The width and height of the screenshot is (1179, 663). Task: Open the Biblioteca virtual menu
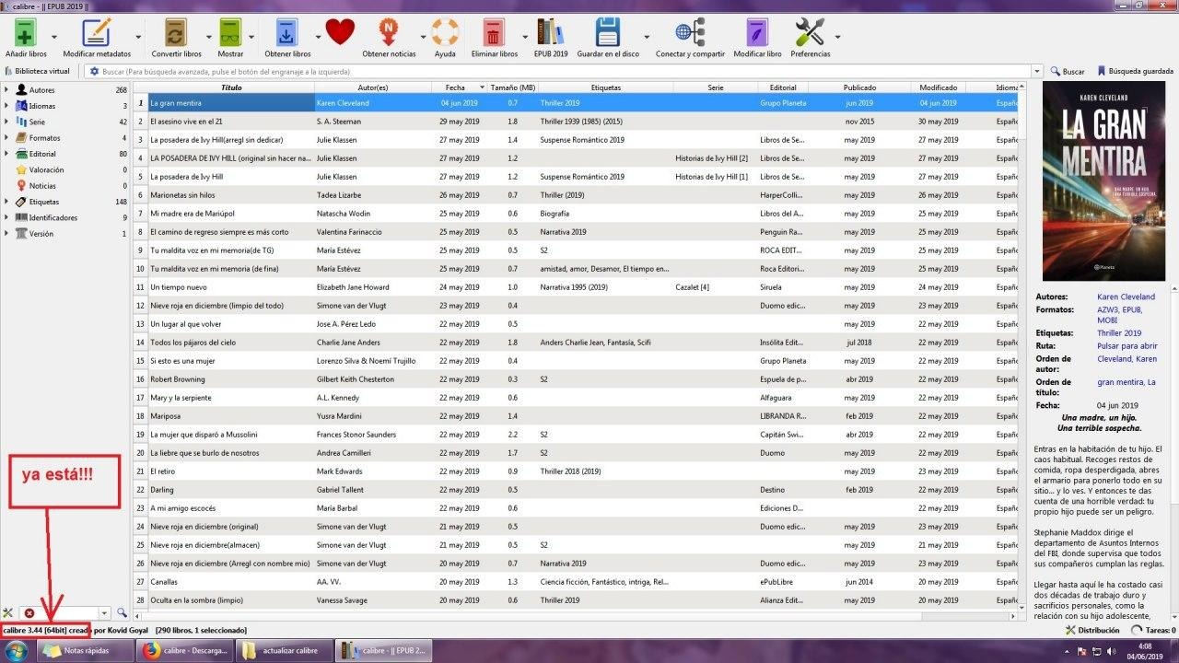pyautogui.click(x=37, y=71)
